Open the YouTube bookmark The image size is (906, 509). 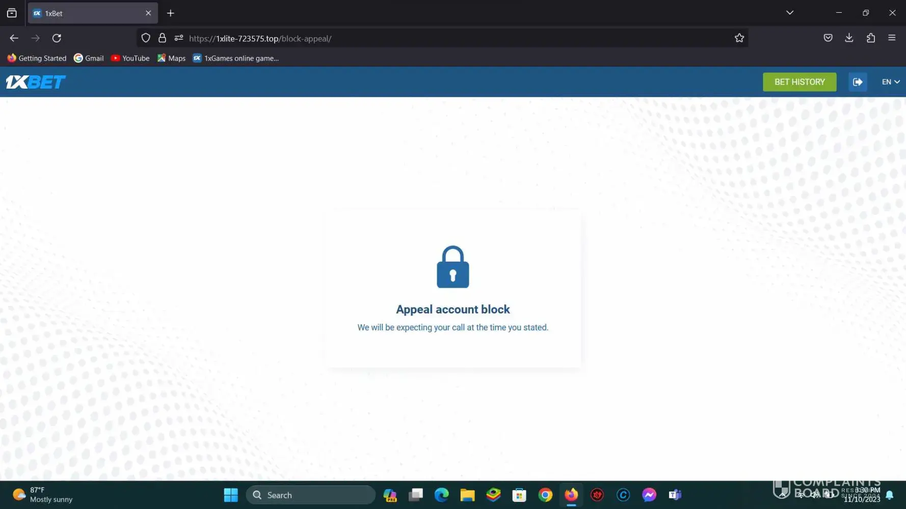coord(130,58)
